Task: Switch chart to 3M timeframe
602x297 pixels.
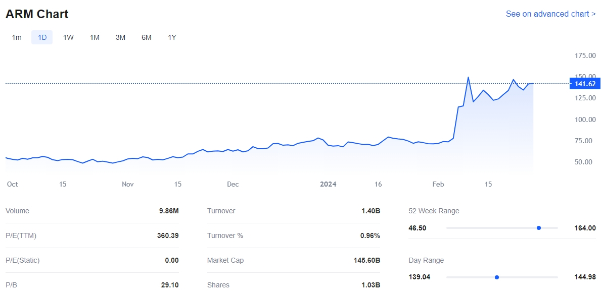Action: point(120,37)
